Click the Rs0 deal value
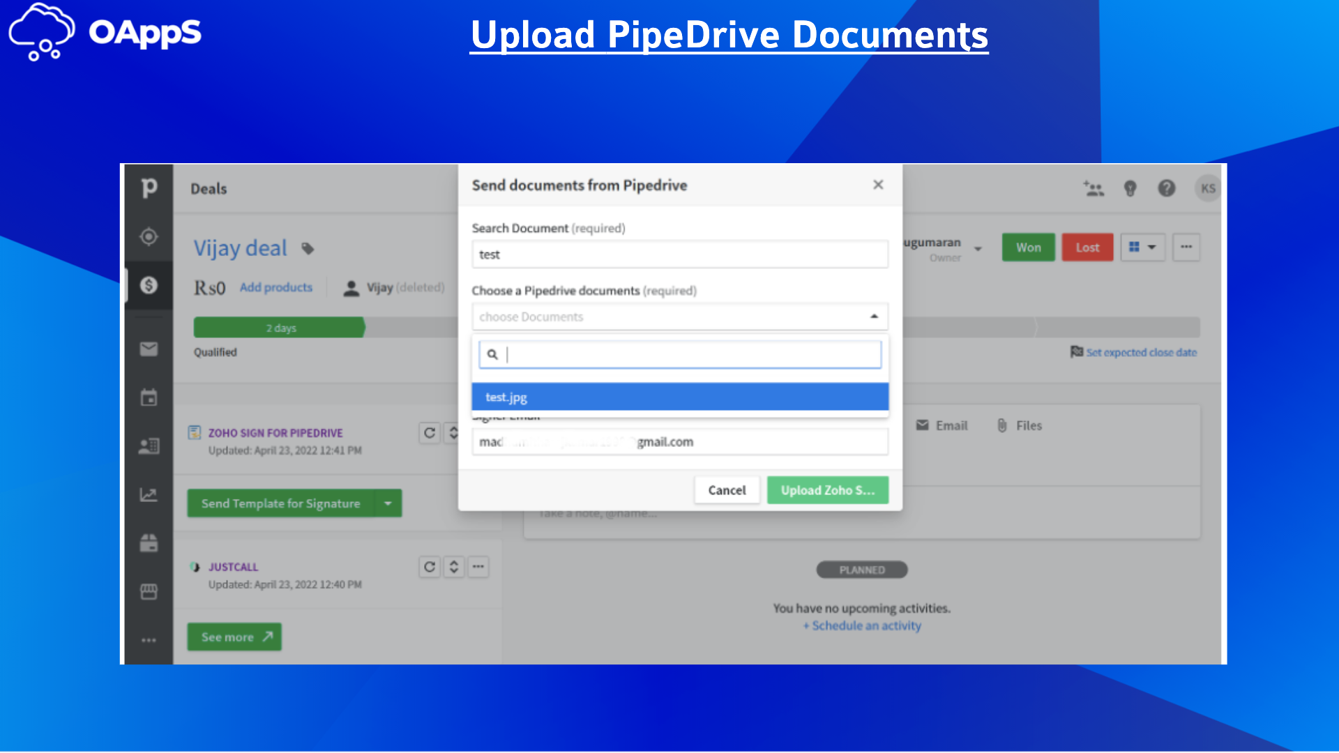 (209, 288)
